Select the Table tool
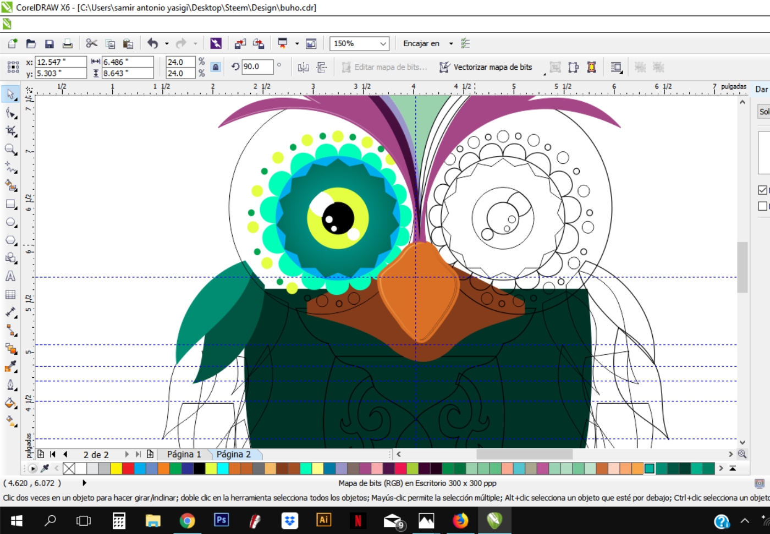 10,295
